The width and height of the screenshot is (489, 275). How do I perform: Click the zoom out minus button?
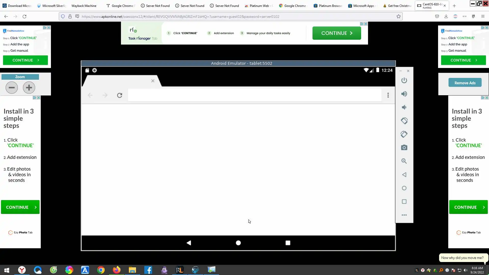click(x=12, y=88)
